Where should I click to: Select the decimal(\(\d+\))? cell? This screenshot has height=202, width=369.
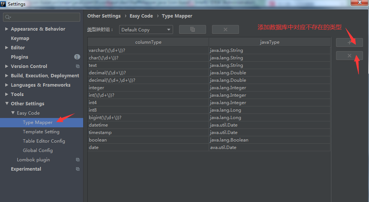coord(148,73)
